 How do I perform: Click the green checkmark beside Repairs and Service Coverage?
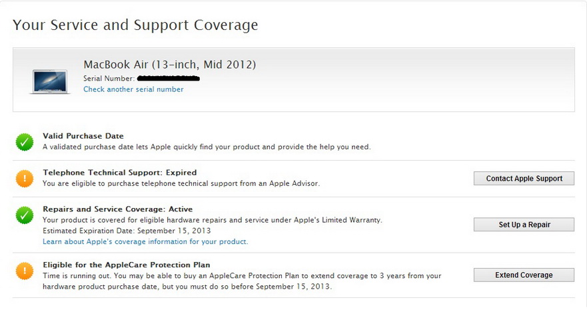(25, 215)
